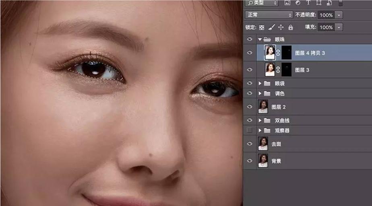Hide the 背景 layer
This screenshot has width=372, height=206.
250,161
